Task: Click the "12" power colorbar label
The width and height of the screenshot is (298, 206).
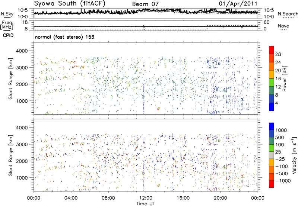Action: pos(278,87)
